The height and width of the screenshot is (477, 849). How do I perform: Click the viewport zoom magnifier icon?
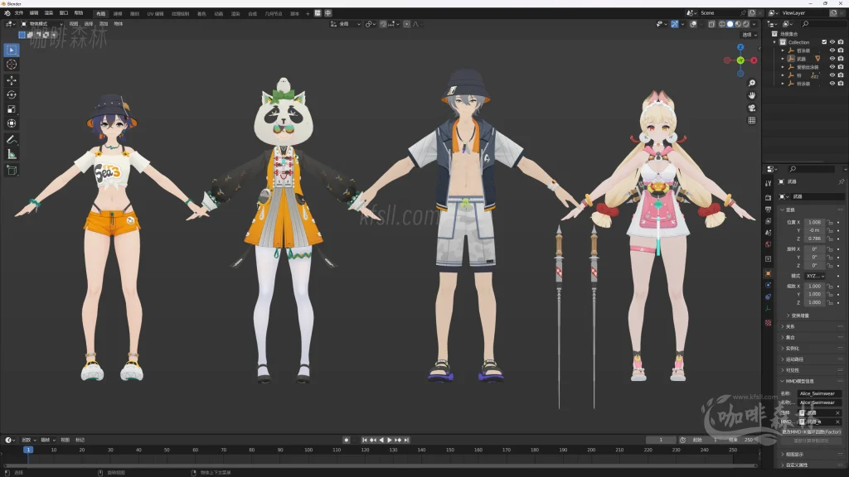(x=751, y=84)
